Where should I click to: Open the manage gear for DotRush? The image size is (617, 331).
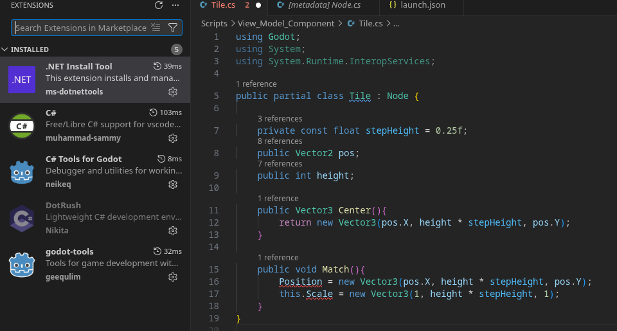(x=173, y=231)
